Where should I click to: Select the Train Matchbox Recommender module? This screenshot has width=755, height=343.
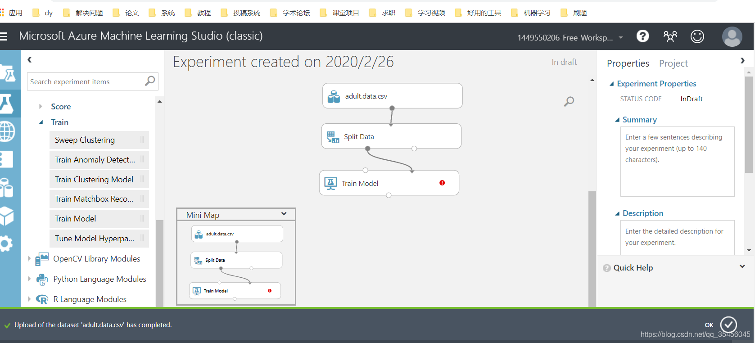pos(99,199)
